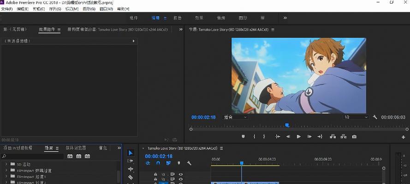Screen dimensions: 410x184
Task: Select the Razor tool
Action: pyautogui.click(x=131, y=177)
